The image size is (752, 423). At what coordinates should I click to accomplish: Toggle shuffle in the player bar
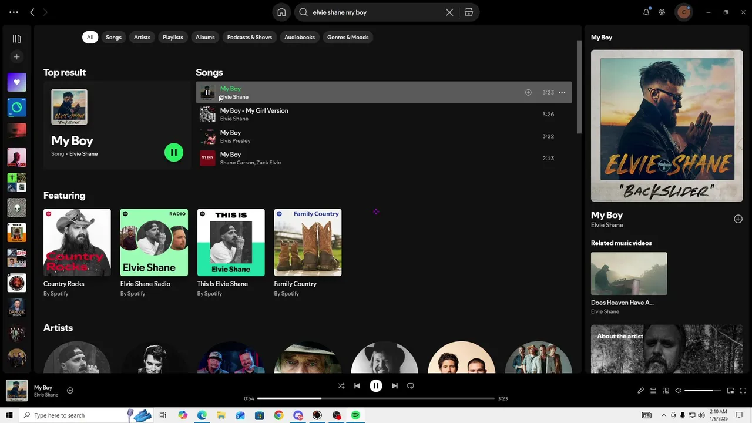click(341, 386)
